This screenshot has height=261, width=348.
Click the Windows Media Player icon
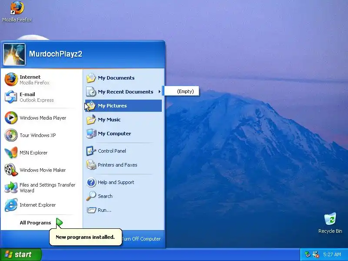11,117
